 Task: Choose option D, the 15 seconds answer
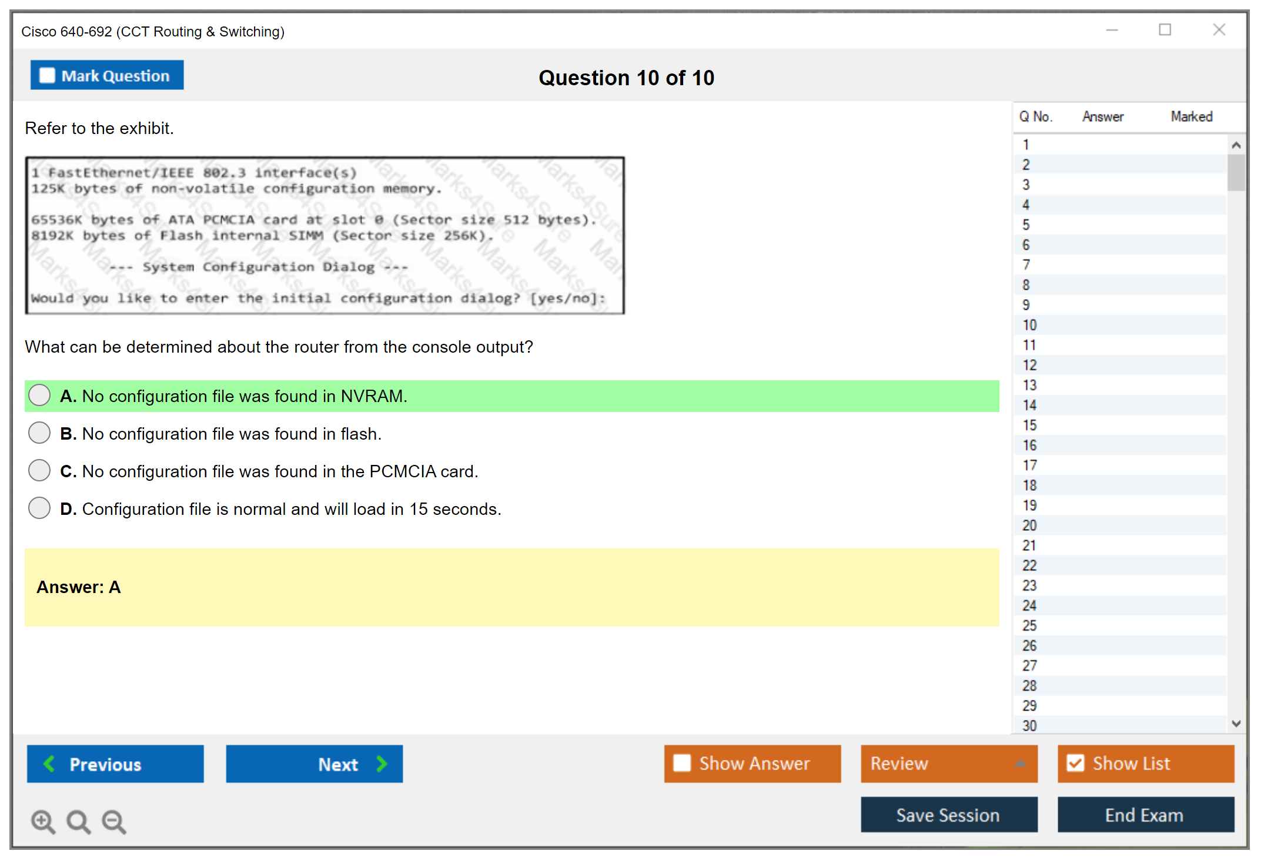click(39, 508)
